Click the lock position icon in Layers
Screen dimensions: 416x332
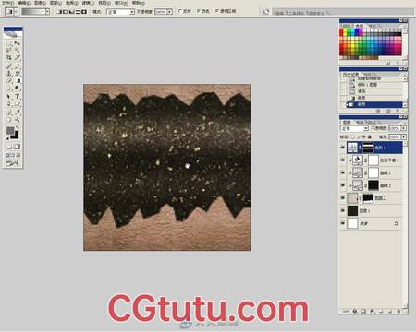[x=364, y=136]
